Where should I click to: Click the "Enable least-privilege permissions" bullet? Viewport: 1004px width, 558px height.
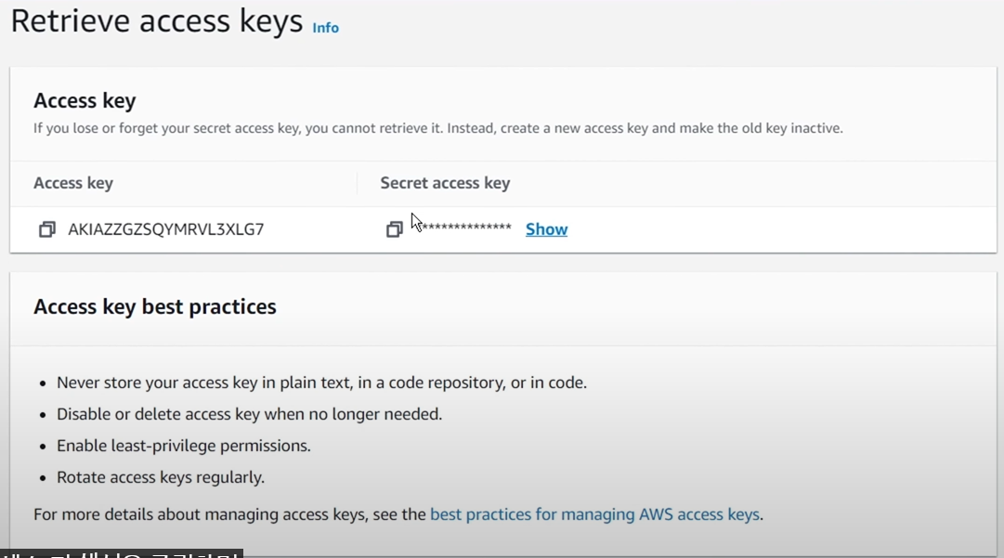coord(184,446)
